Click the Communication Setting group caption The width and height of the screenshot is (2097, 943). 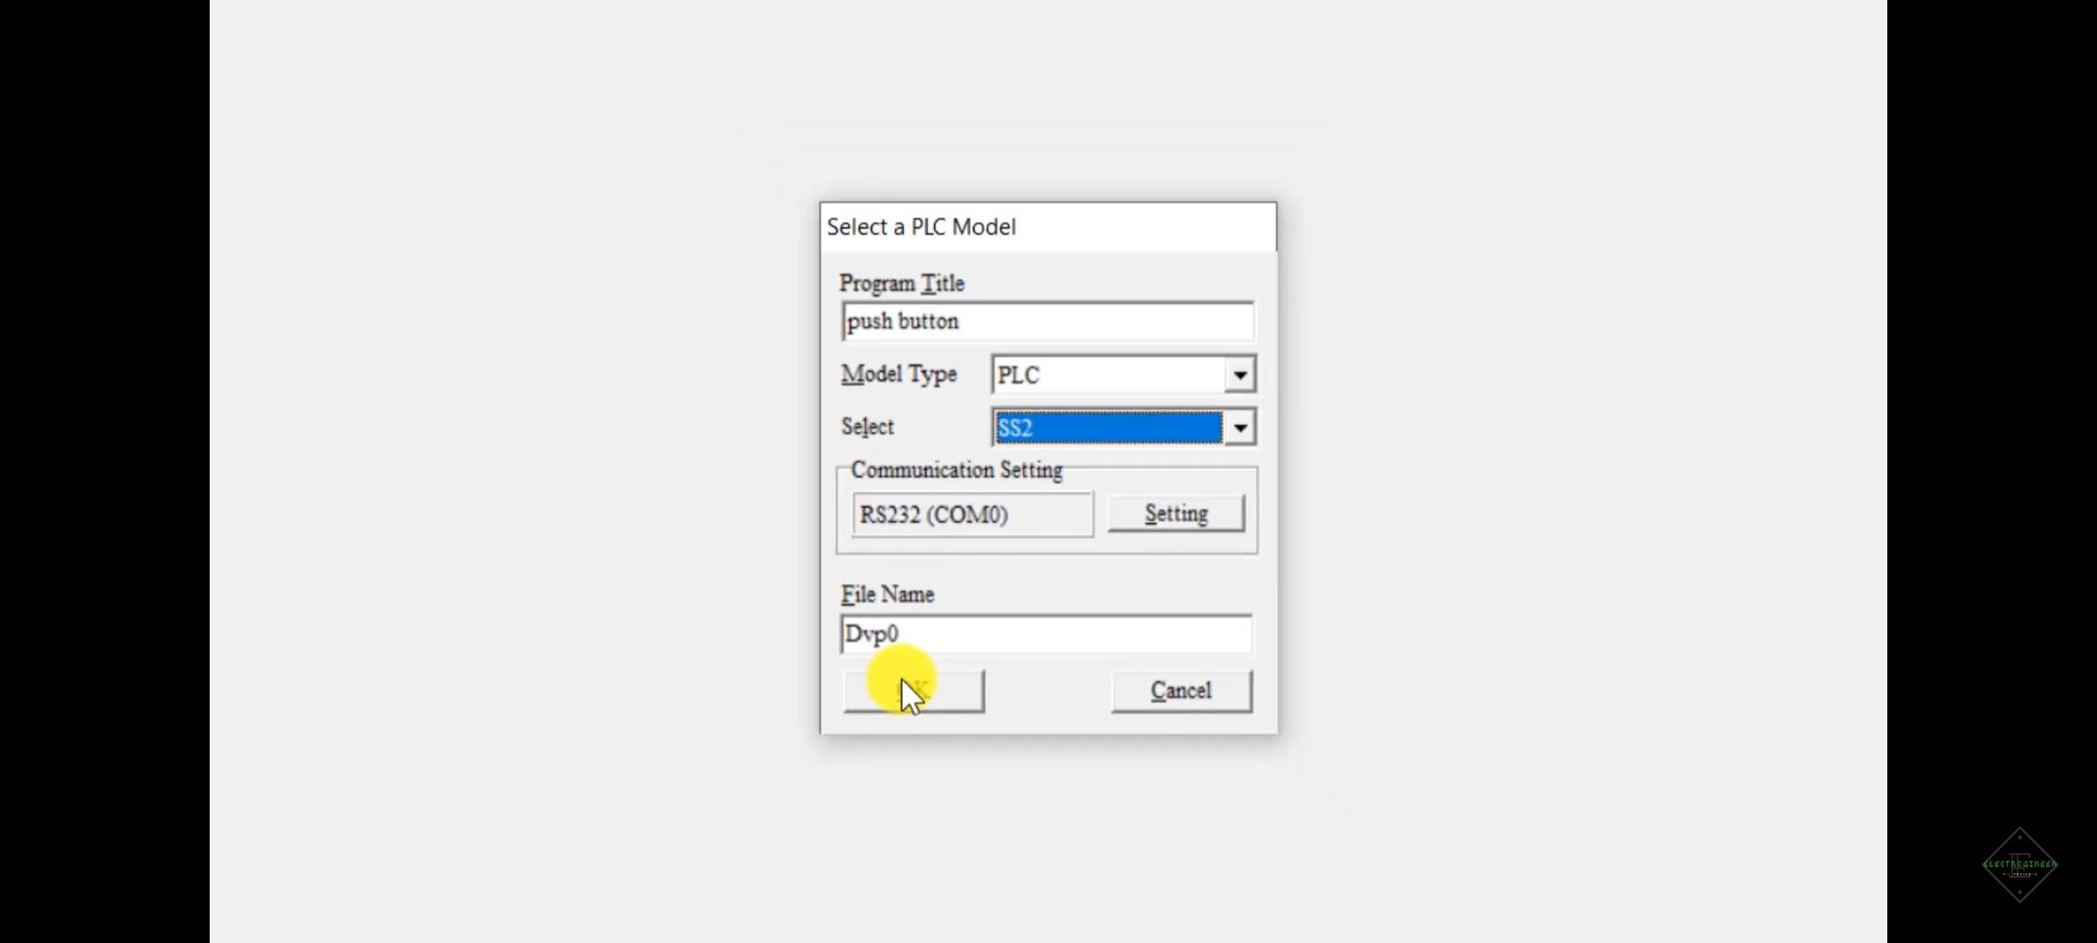coord(957,470)
